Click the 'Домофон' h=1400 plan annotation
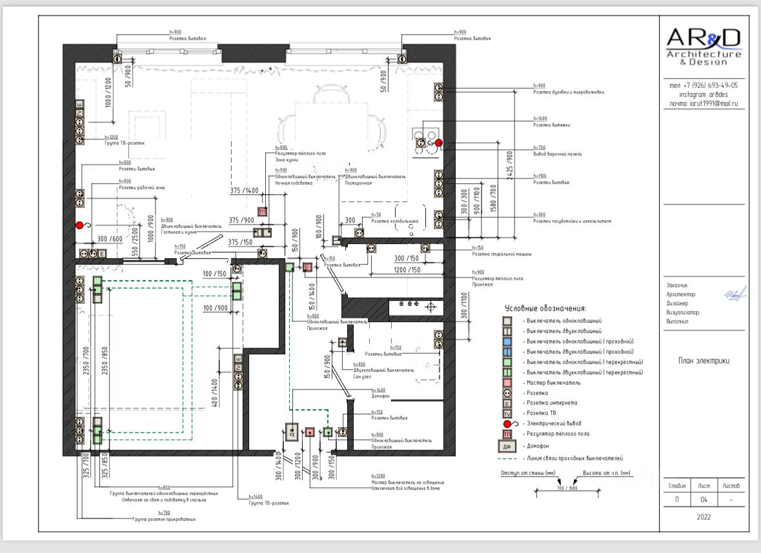 pos(381,396)
